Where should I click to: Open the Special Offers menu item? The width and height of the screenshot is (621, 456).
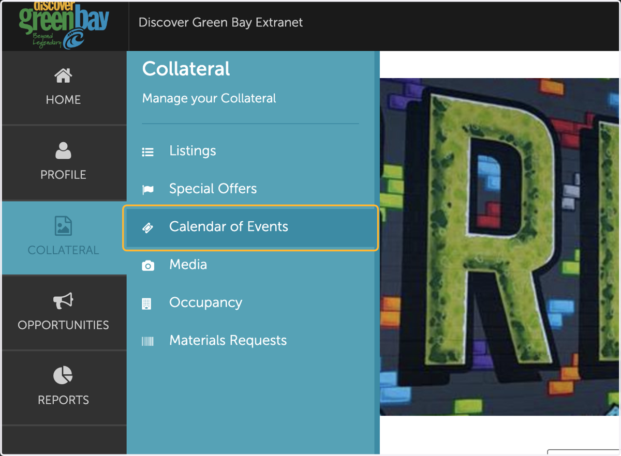click(213, 189)
